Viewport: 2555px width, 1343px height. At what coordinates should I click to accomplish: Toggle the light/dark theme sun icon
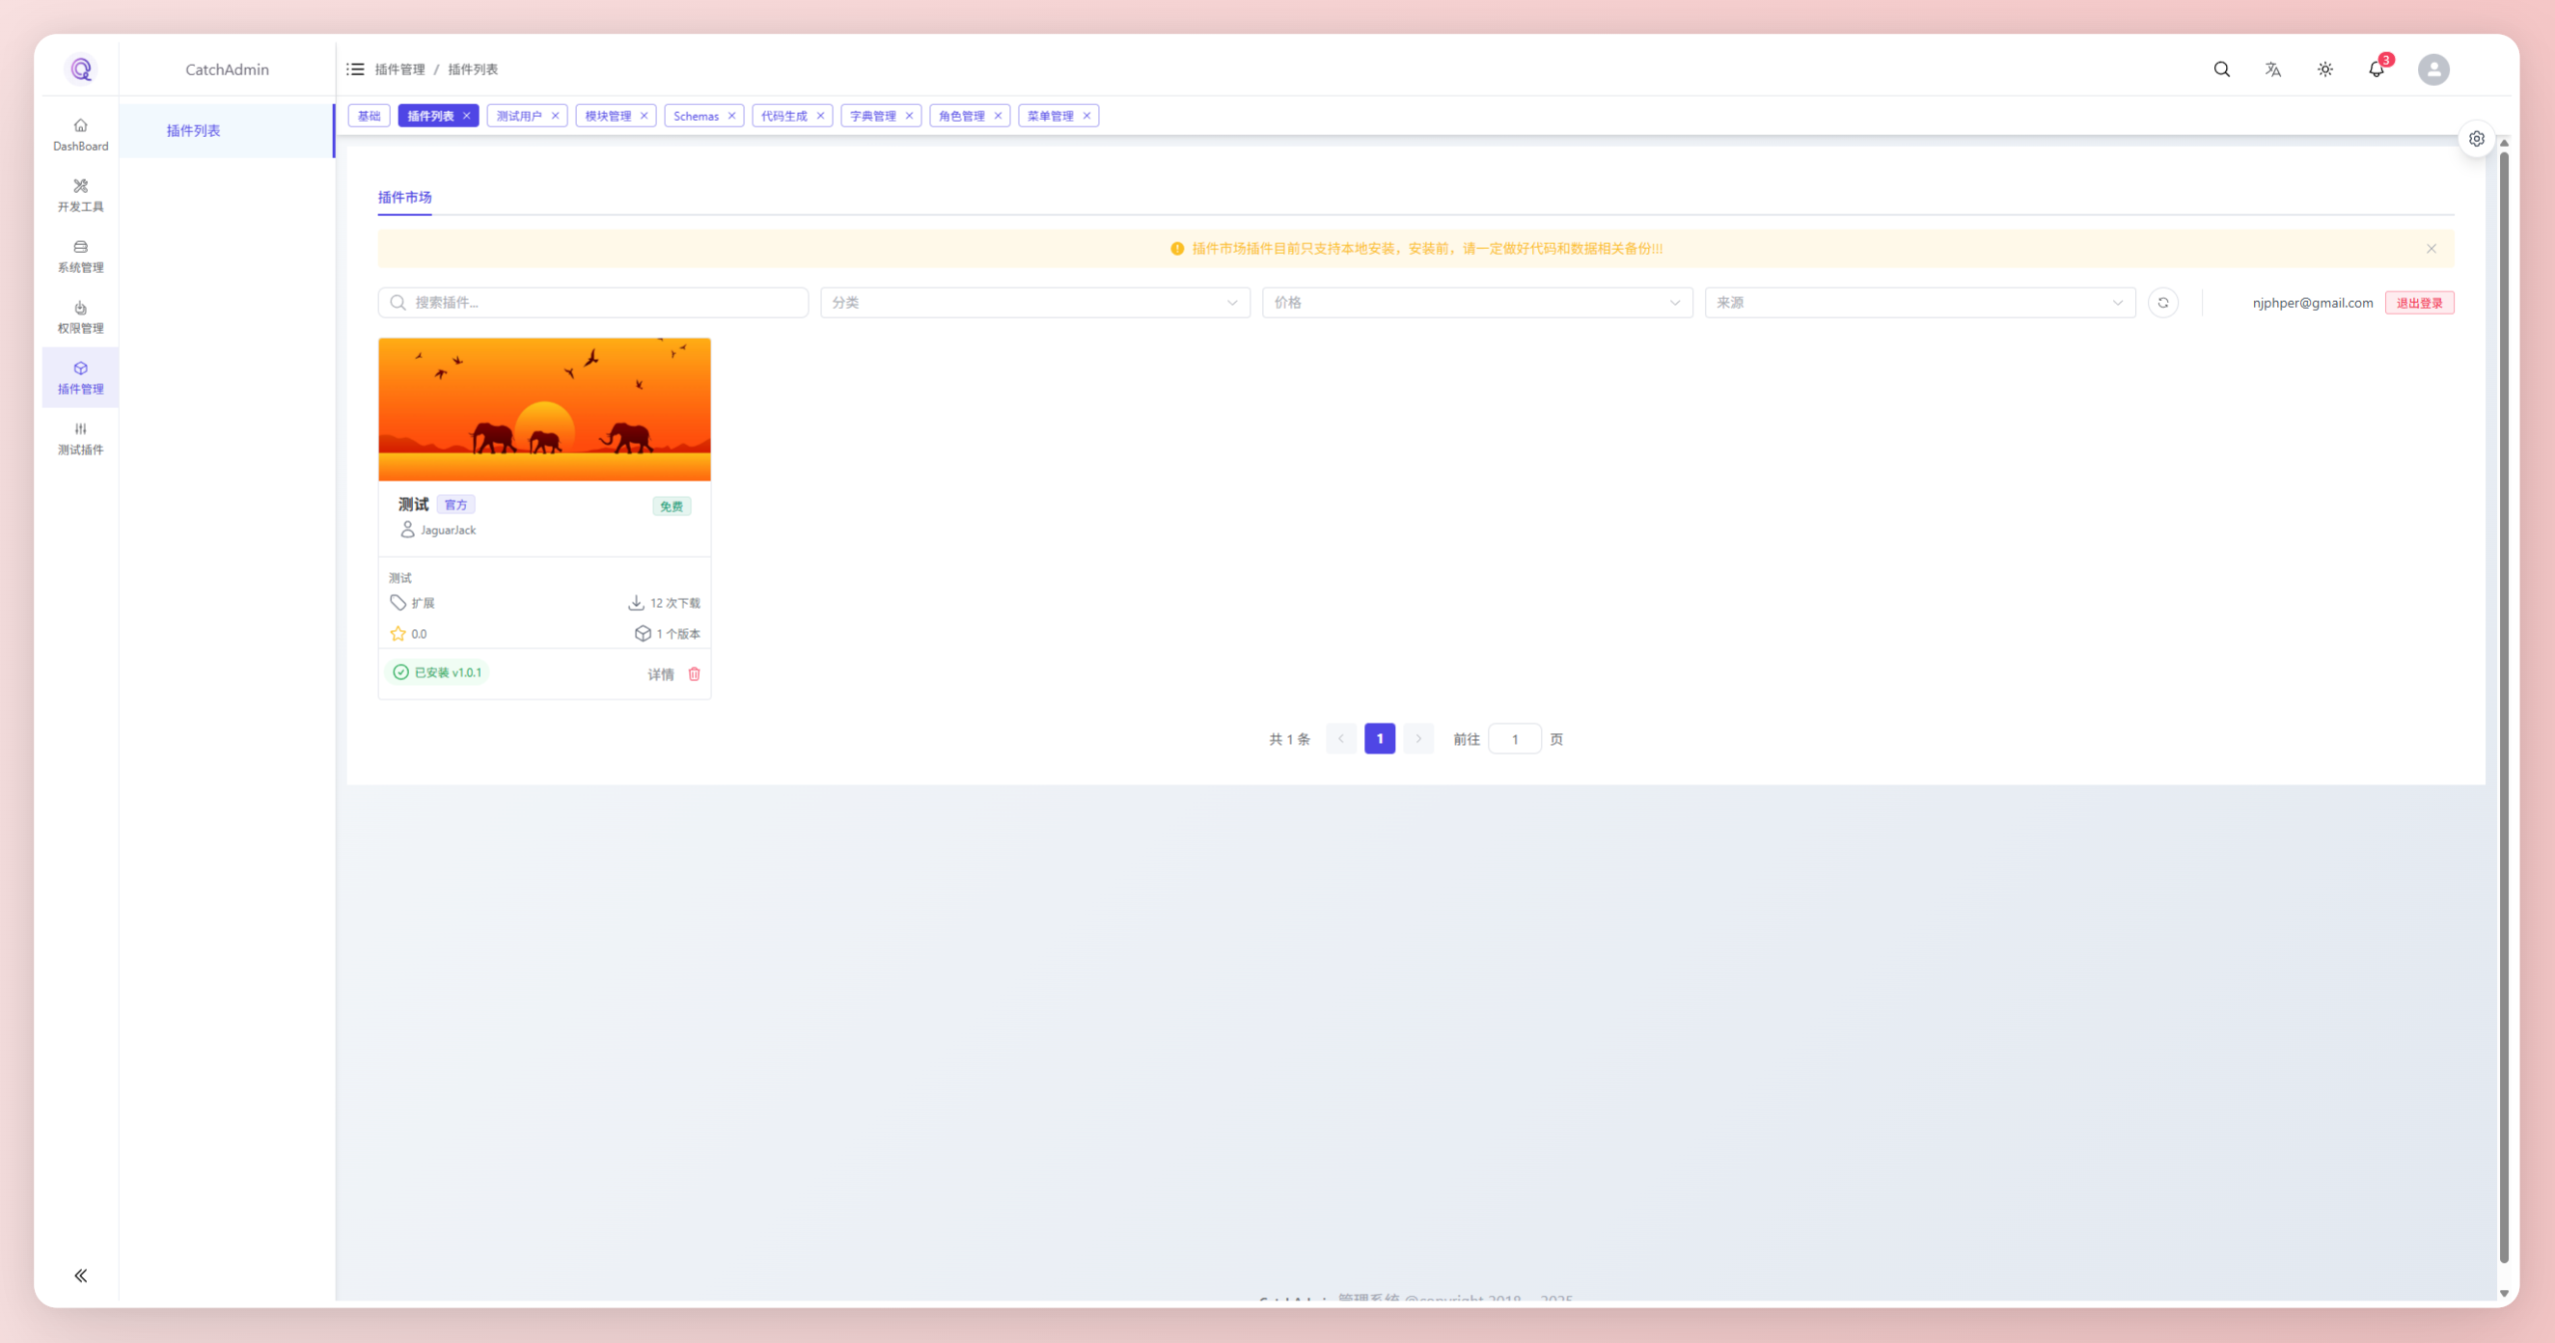point(2325,69)
